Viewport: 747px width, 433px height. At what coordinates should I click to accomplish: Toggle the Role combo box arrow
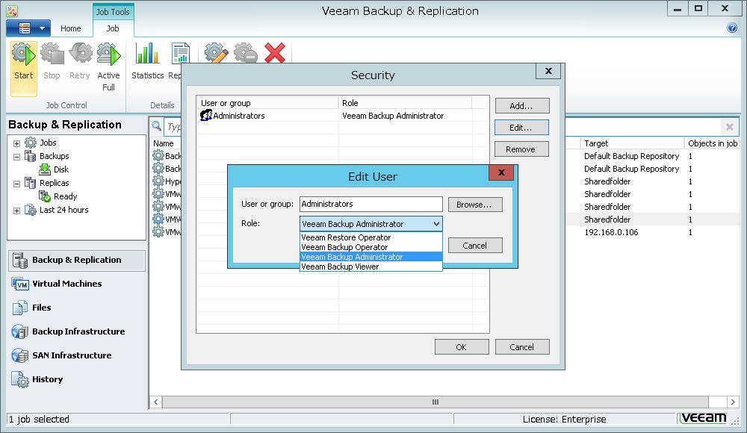pyautogui.click(x=436, y=224)
